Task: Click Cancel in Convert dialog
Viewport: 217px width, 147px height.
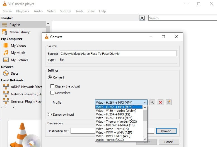Action: click(x=169, y=142)
